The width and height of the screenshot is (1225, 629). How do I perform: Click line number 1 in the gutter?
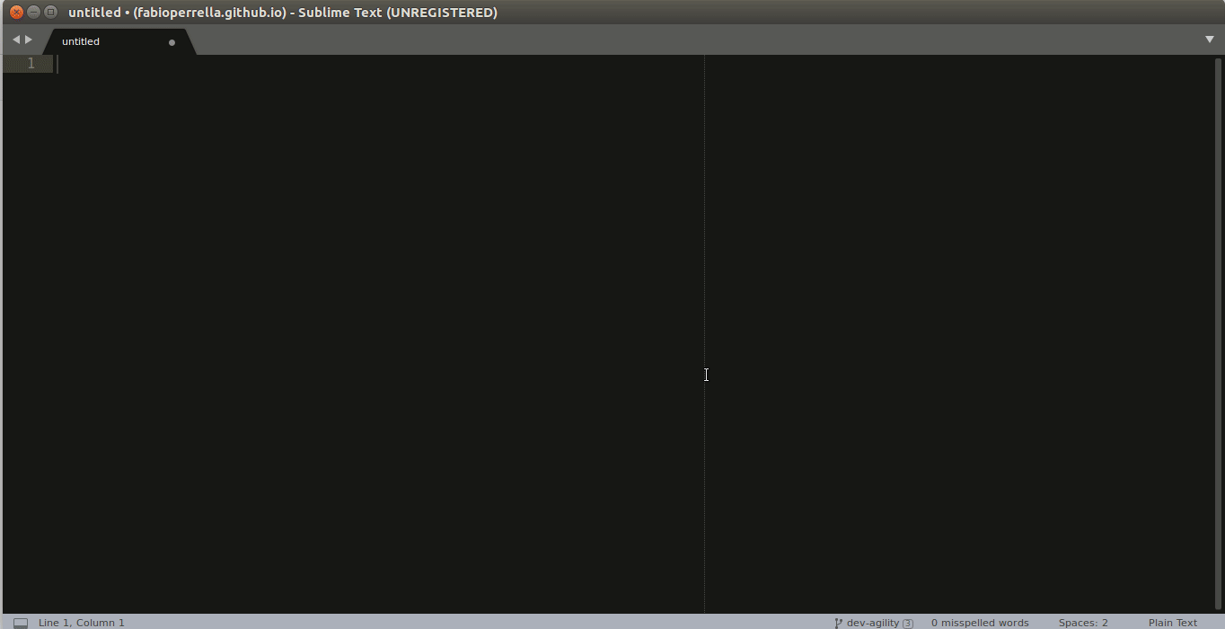pos(31,64)
